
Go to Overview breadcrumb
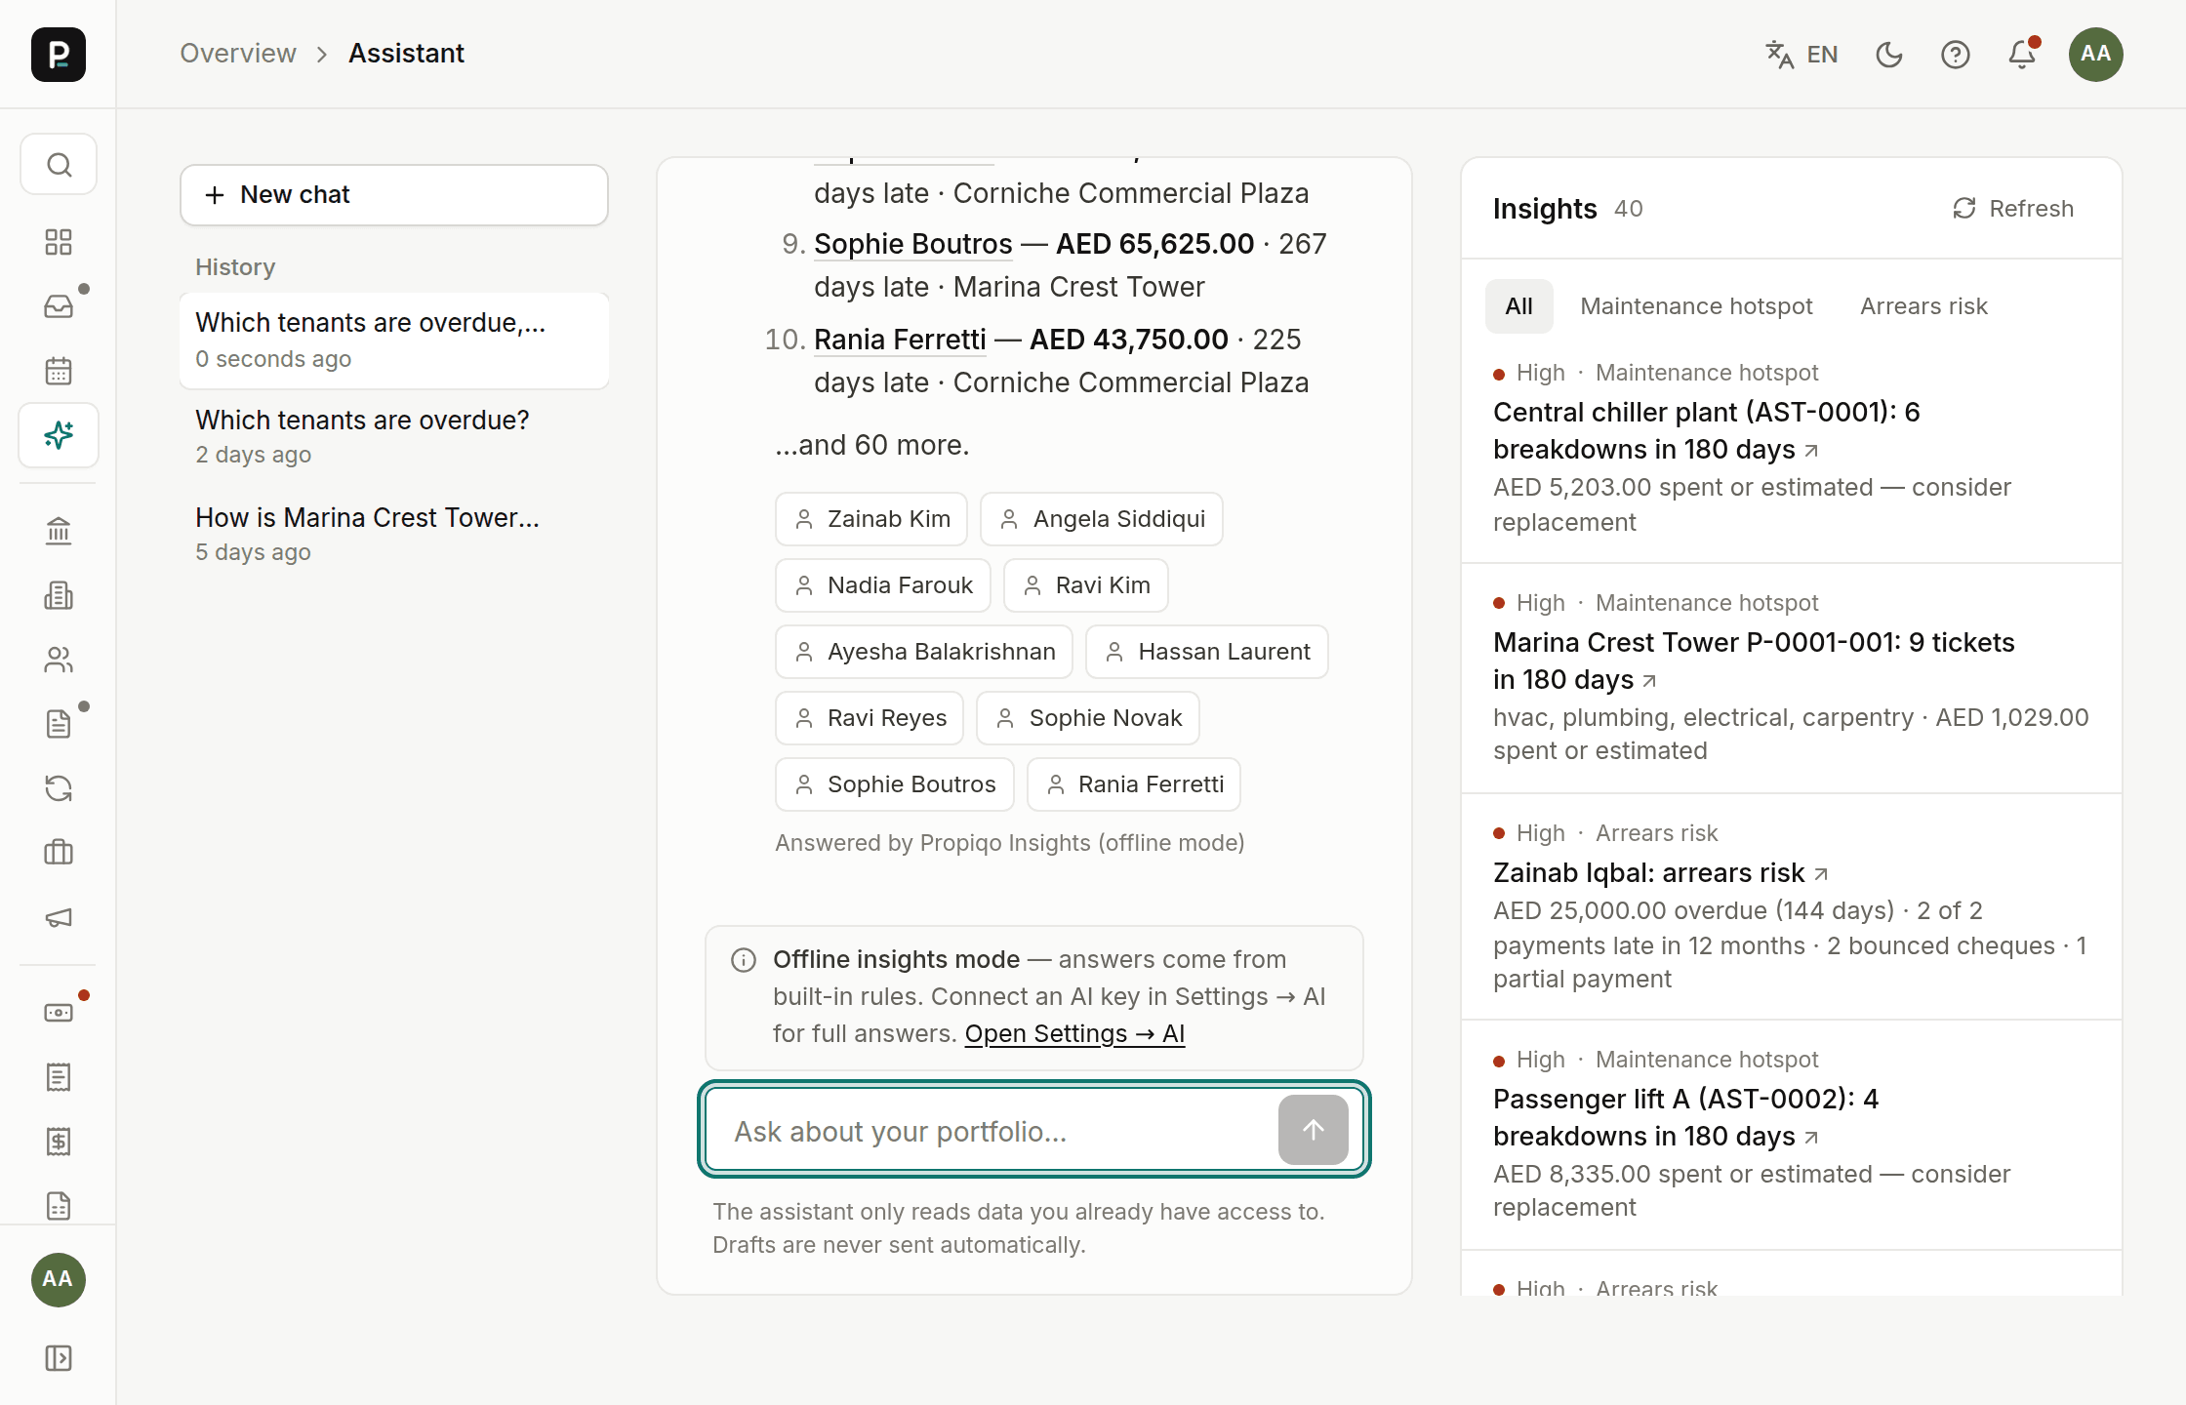[x=238, y=54]
